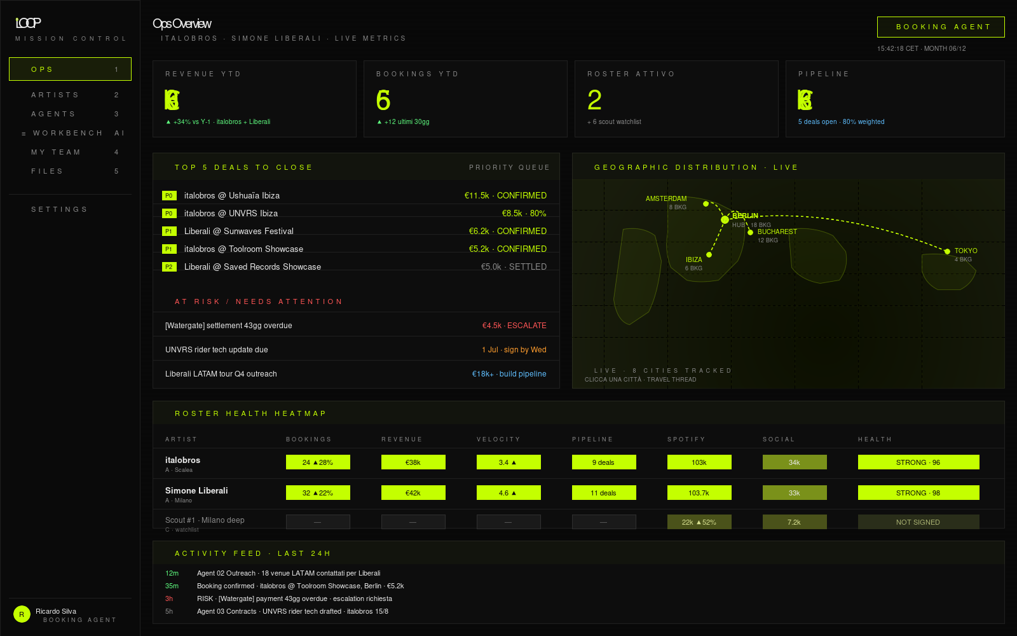Open 3h RISK Watergate activity entry

coord(279,599)
